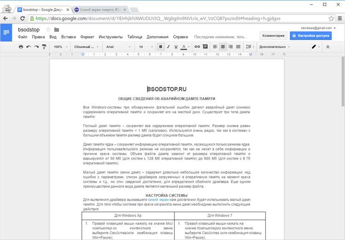This screenshot has height=240, width=345.
Task: Toggle italic formatting
Action: tap(168, 46)
